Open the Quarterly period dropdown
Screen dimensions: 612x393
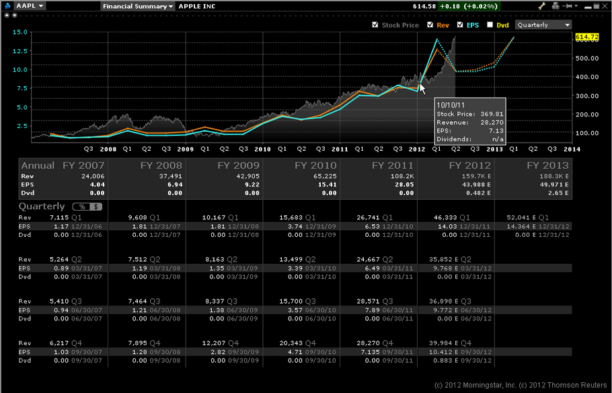pyautogui.click(x=543, y=25)
